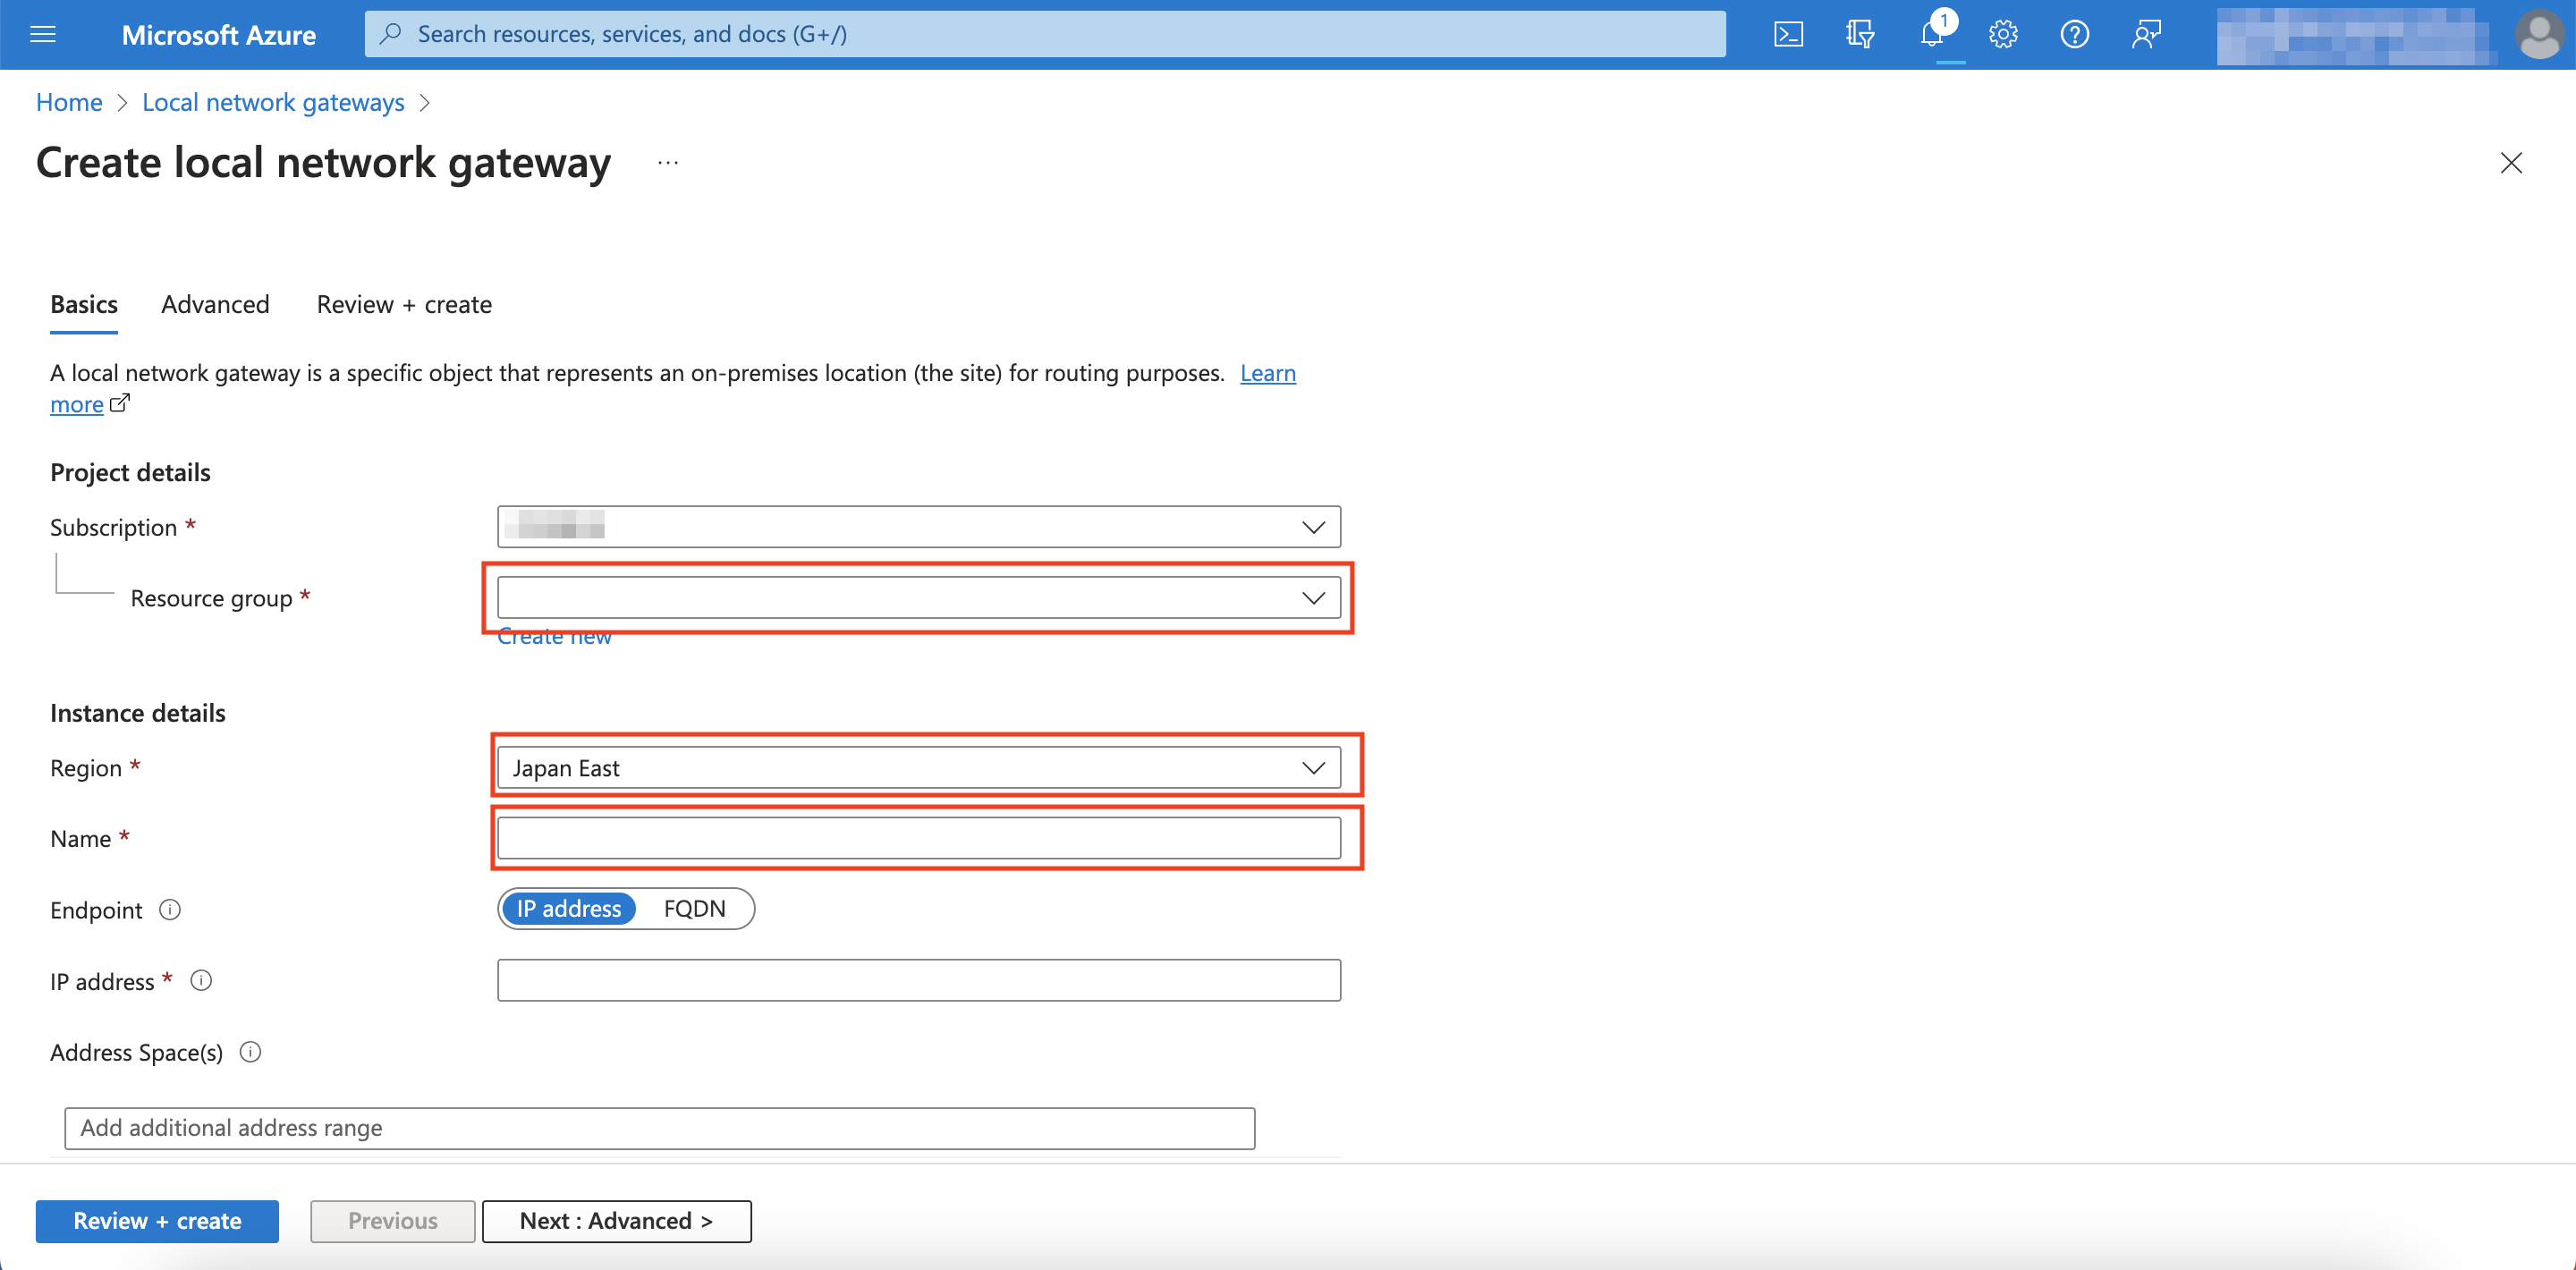This screenshot has width=2576, height=1270.
Task: View the IP address info tooltip icon
Action: 201,980
